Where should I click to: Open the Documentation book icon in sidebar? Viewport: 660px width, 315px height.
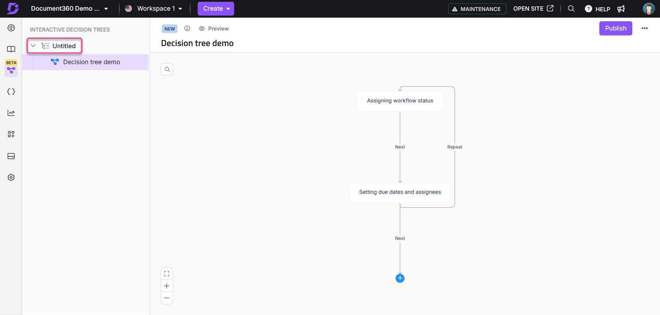coord(11,49)
